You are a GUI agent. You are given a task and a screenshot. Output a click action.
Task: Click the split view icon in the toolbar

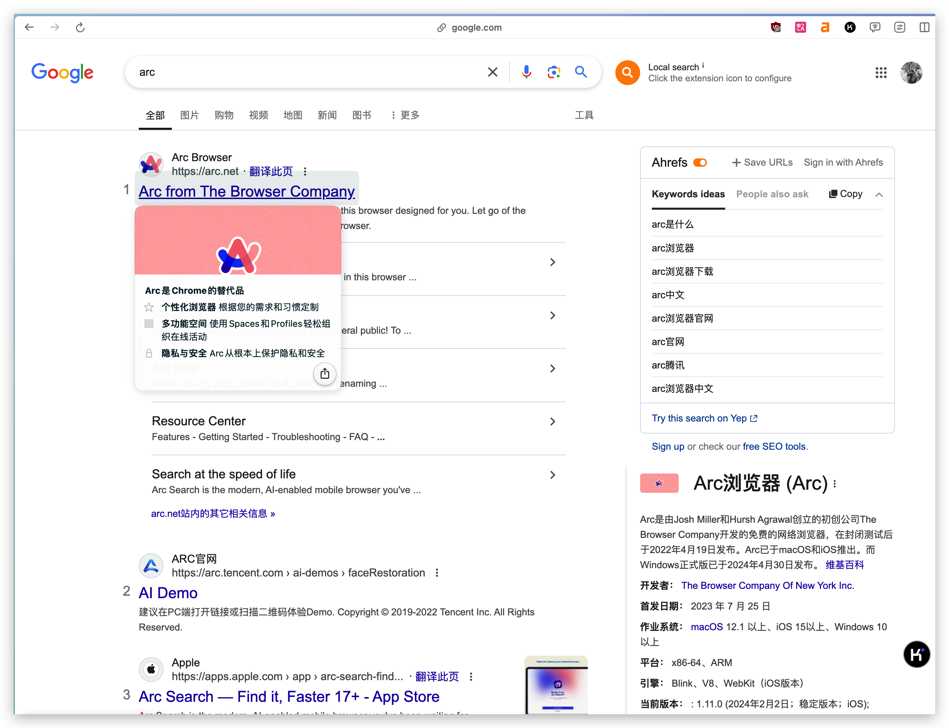pyautogui.click(x=925, y=27)
